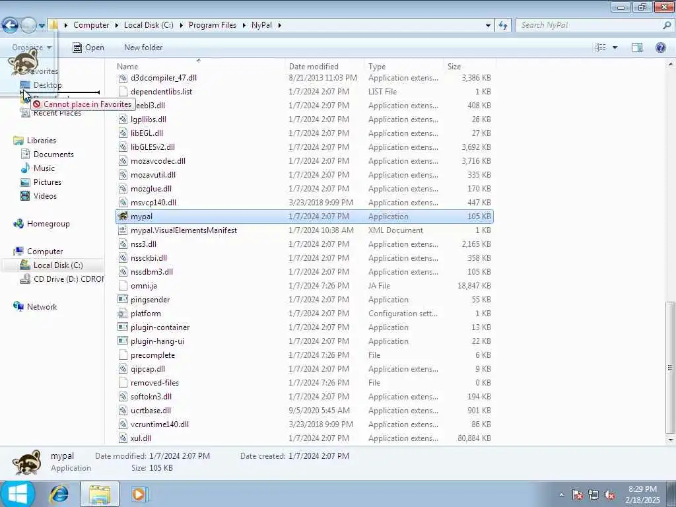
Task: Open the Organize menu
Action: [32, 48]
